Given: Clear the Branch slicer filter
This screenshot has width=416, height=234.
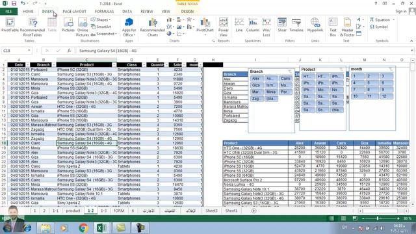Looking at the screenshot, I should point(290,71).
